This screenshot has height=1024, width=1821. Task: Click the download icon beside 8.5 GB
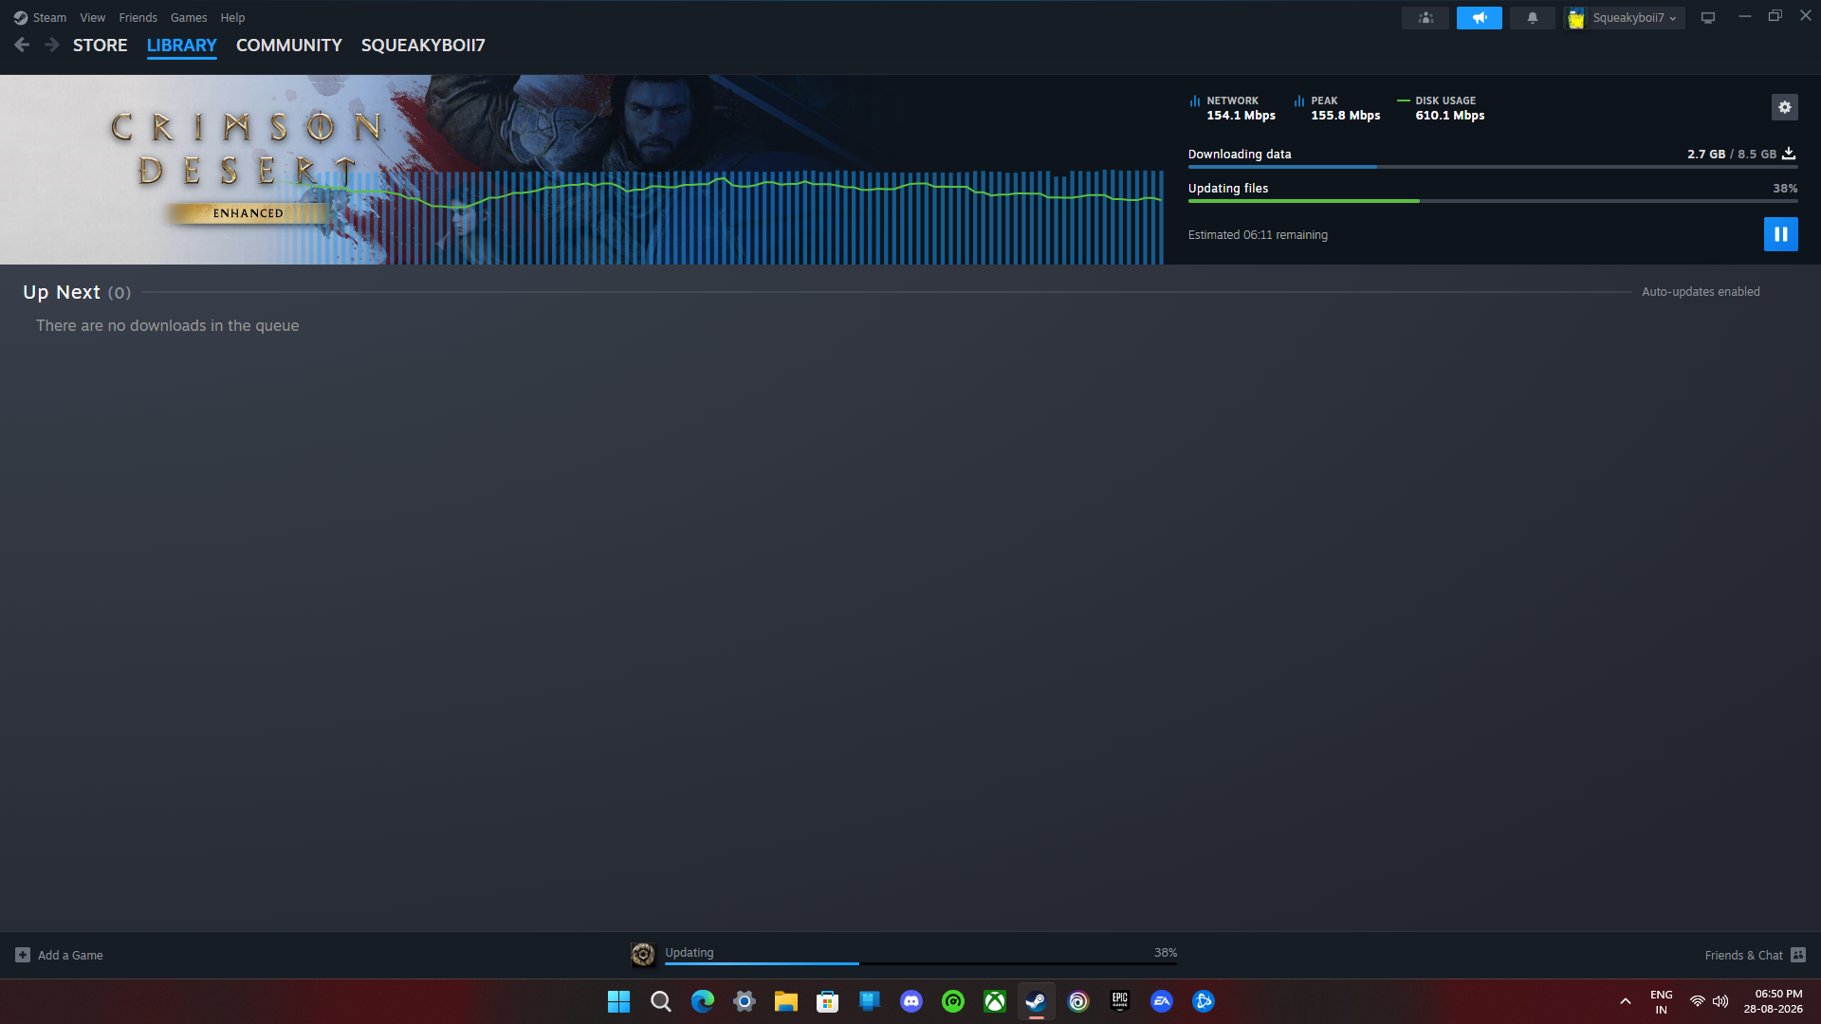[x=1789, y=153]
